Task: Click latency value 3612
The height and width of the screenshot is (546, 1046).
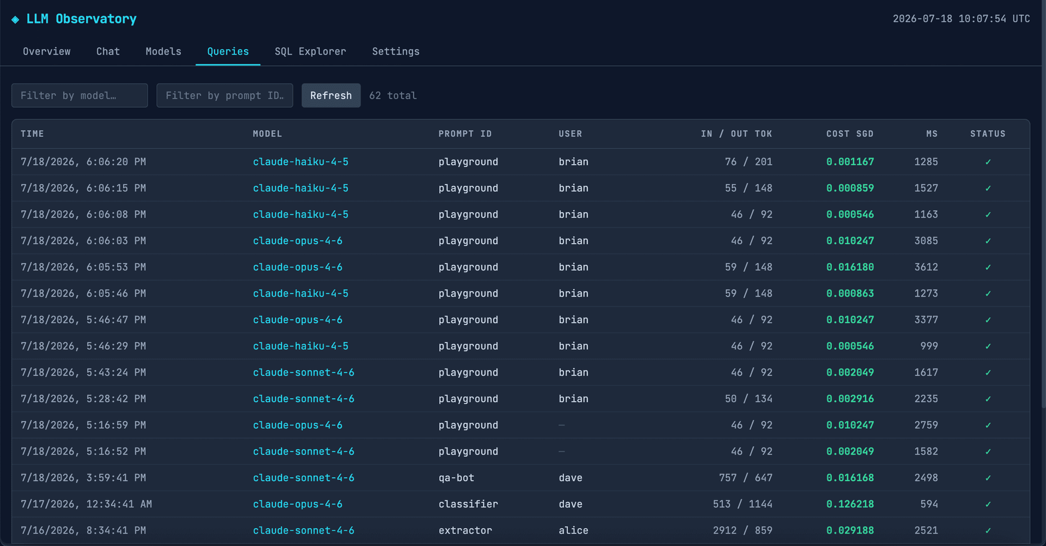Action: coord(926,267)
